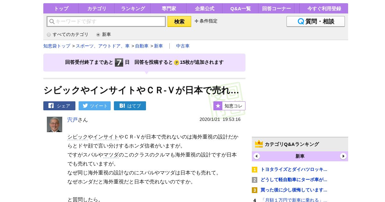This screenshot has width=385, height=202.
Task: Click the カテゴリQ&Aランキング heading
Action: 292,144
